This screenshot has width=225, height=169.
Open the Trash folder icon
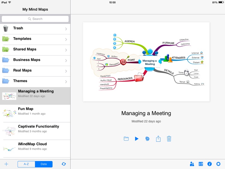[x=6, y=28]
